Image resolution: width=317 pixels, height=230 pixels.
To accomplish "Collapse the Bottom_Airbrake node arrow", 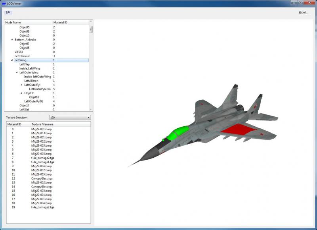I will [12, 39].
